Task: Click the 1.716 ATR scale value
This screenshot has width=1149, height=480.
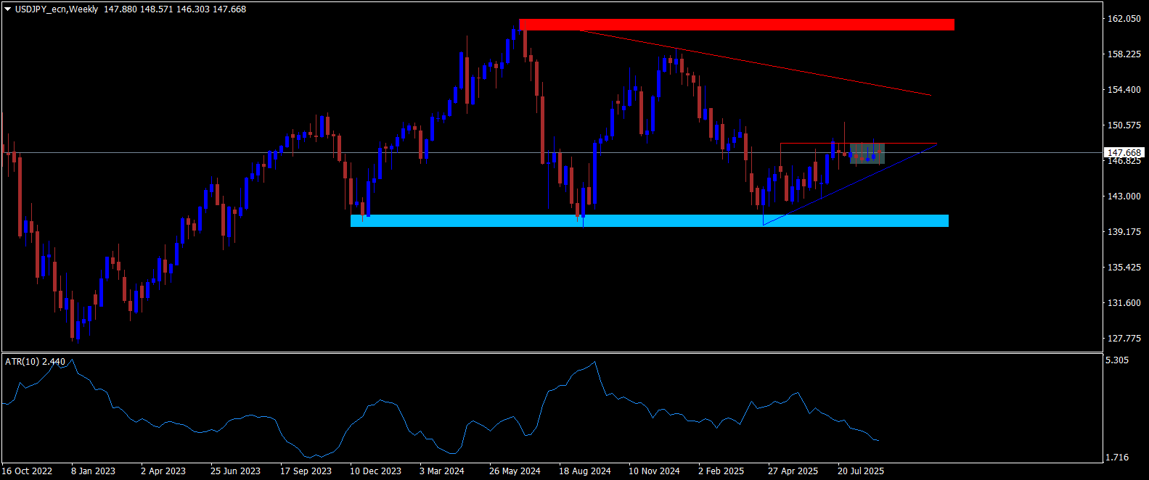Action: pos(1118,458)
